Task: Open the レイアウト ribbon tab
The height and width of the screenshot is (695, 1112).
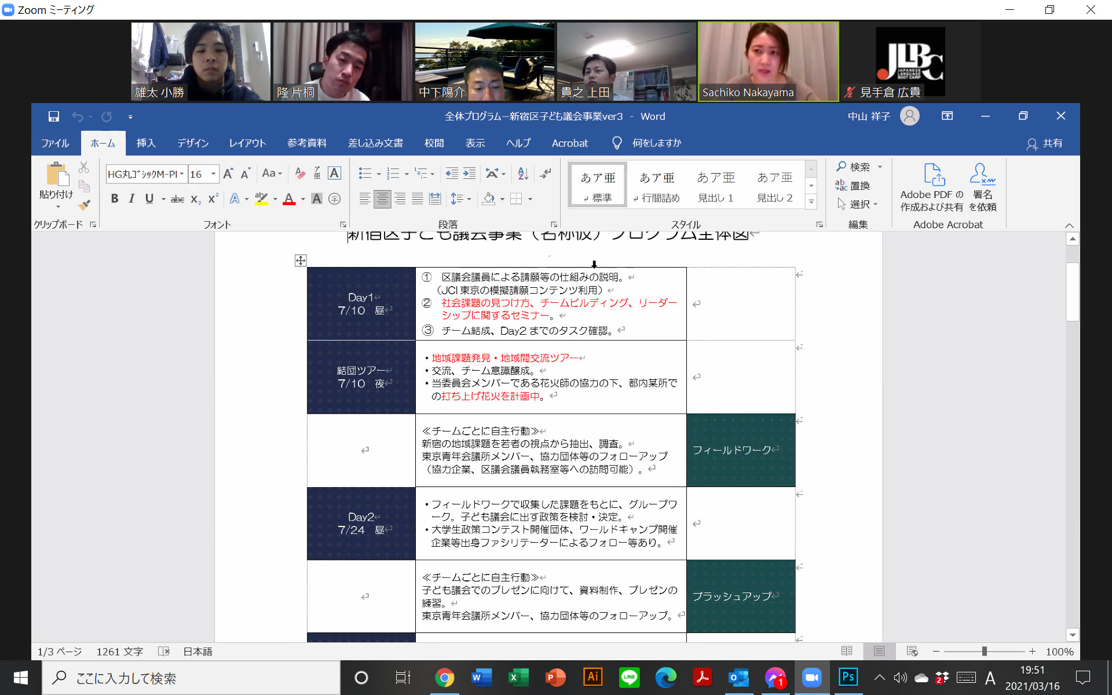Action: [x=247, y=143]
